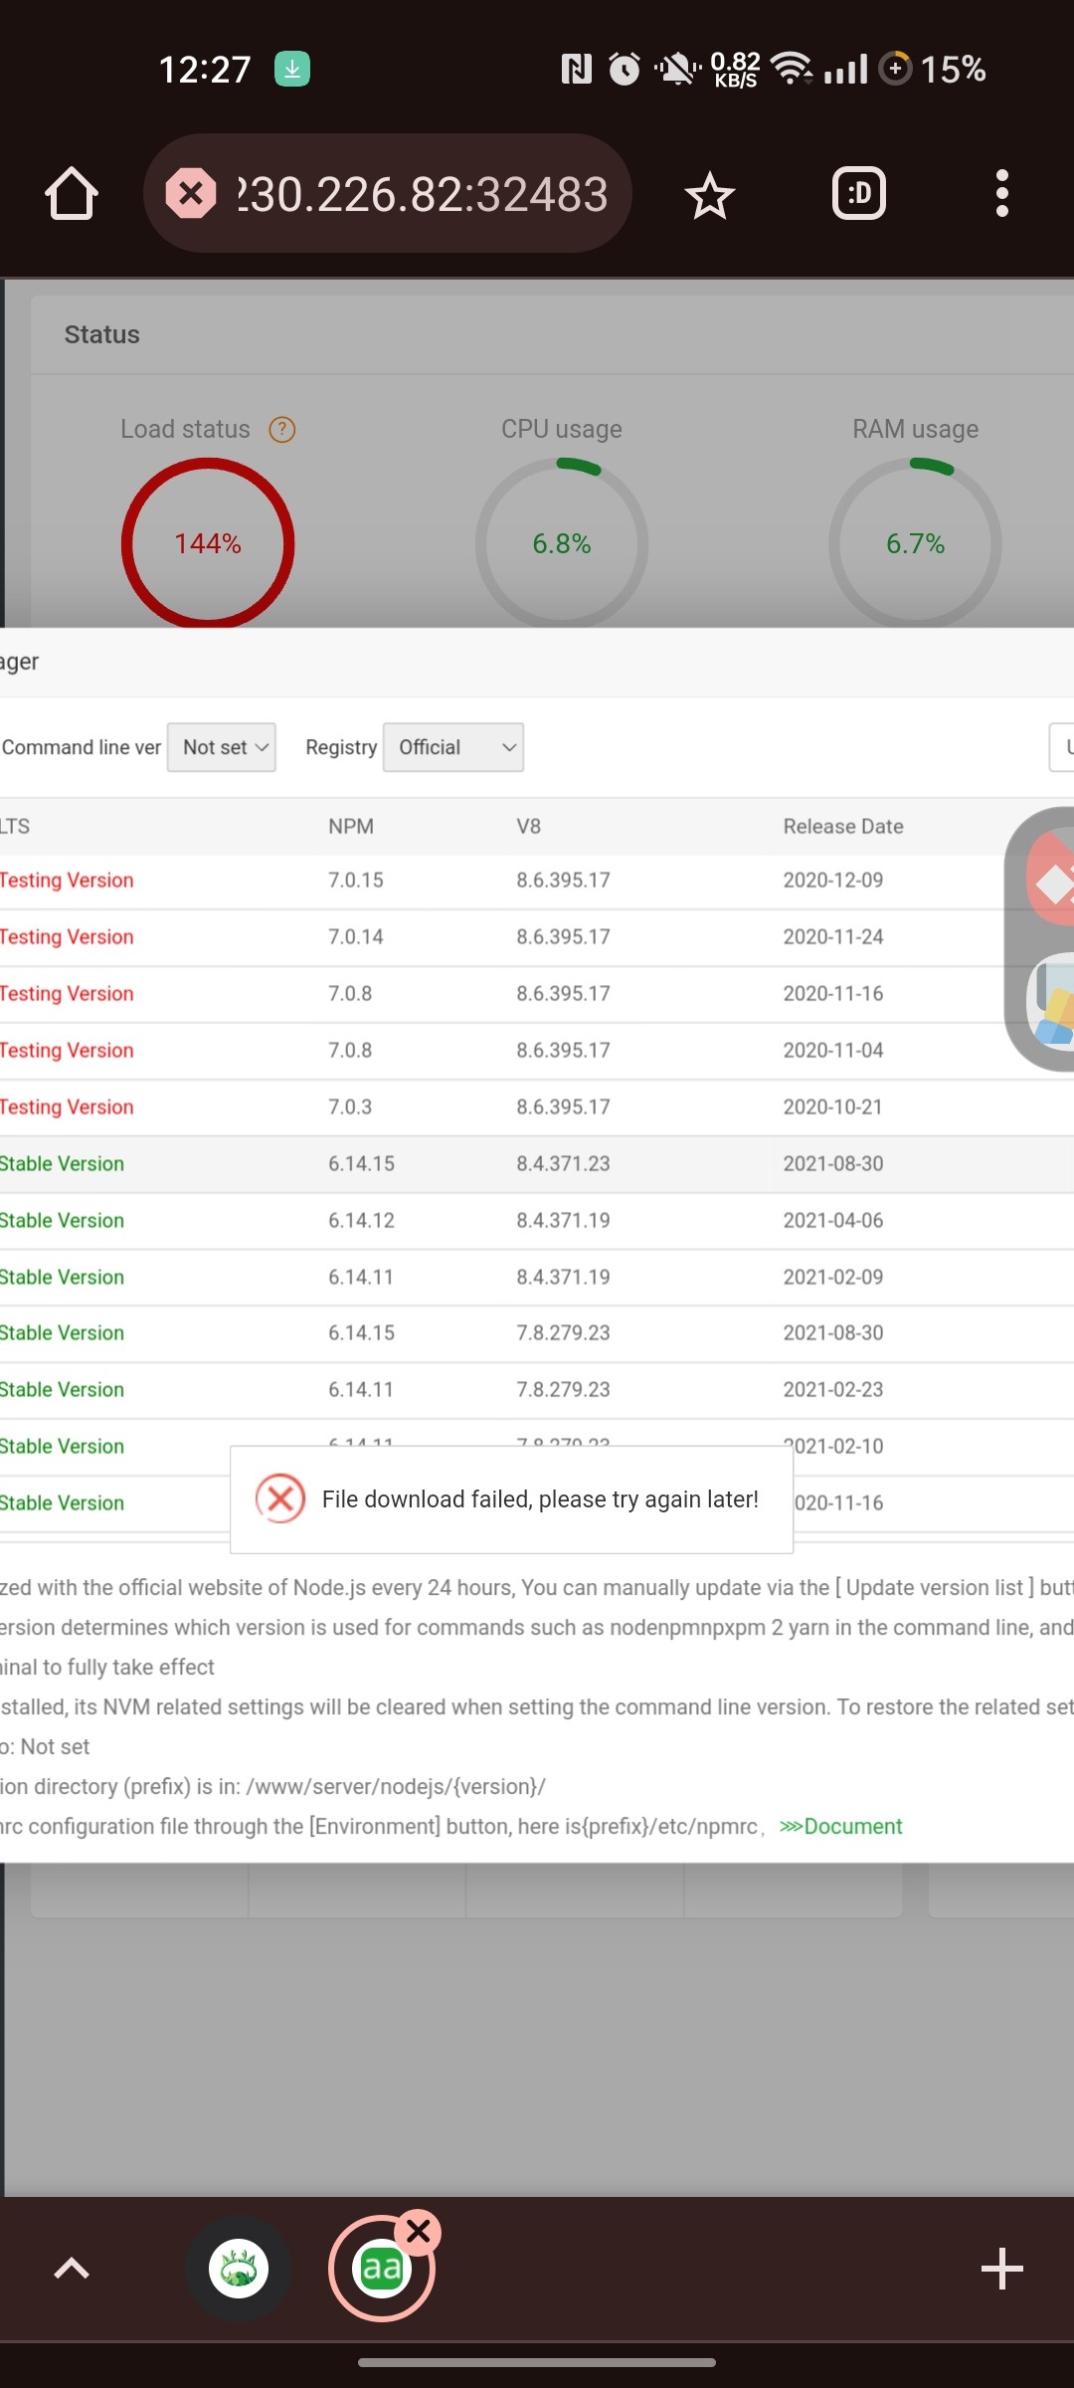
Task: Click the red error icon in toast
Action: coord(280,1498)
